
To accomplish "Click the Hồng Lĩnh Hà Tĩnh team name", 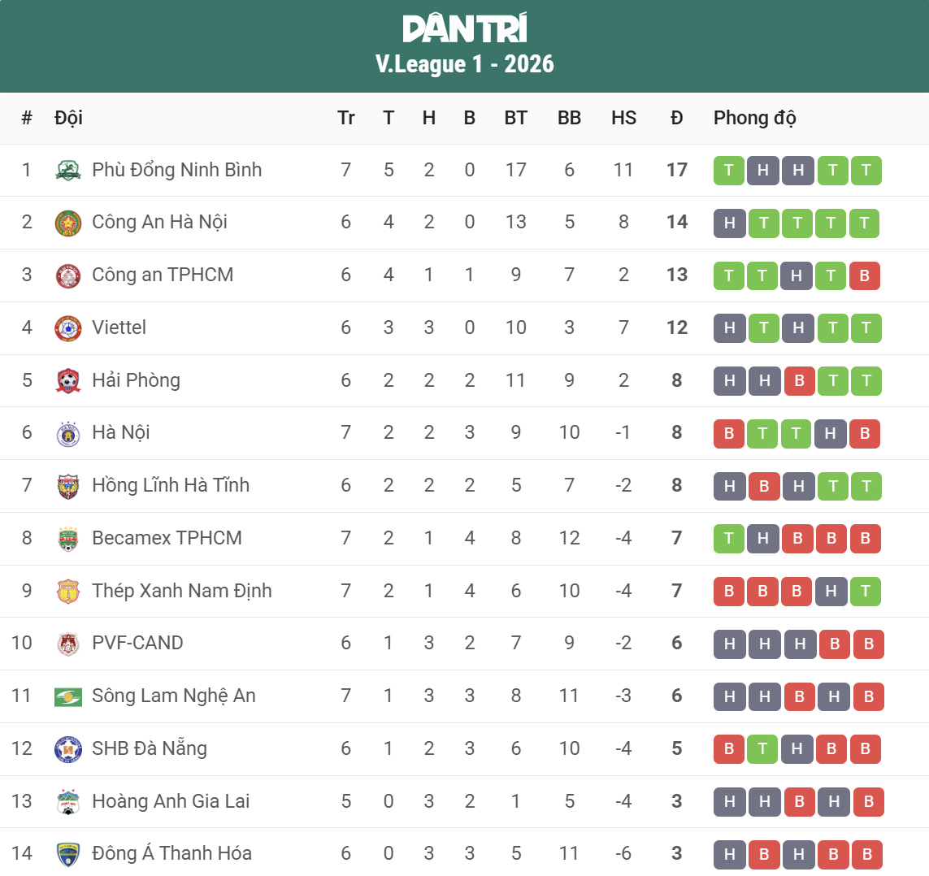I will click(x=171, y=485).
